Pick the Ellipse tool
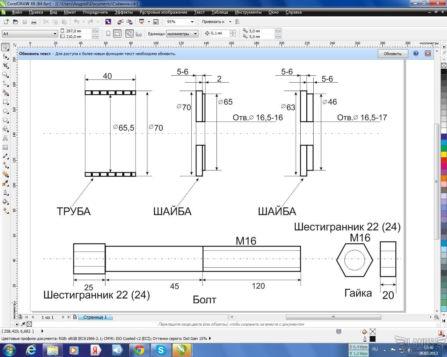This screenshot has width=447, height=357. pyautogui.click(x=5, y=111)
